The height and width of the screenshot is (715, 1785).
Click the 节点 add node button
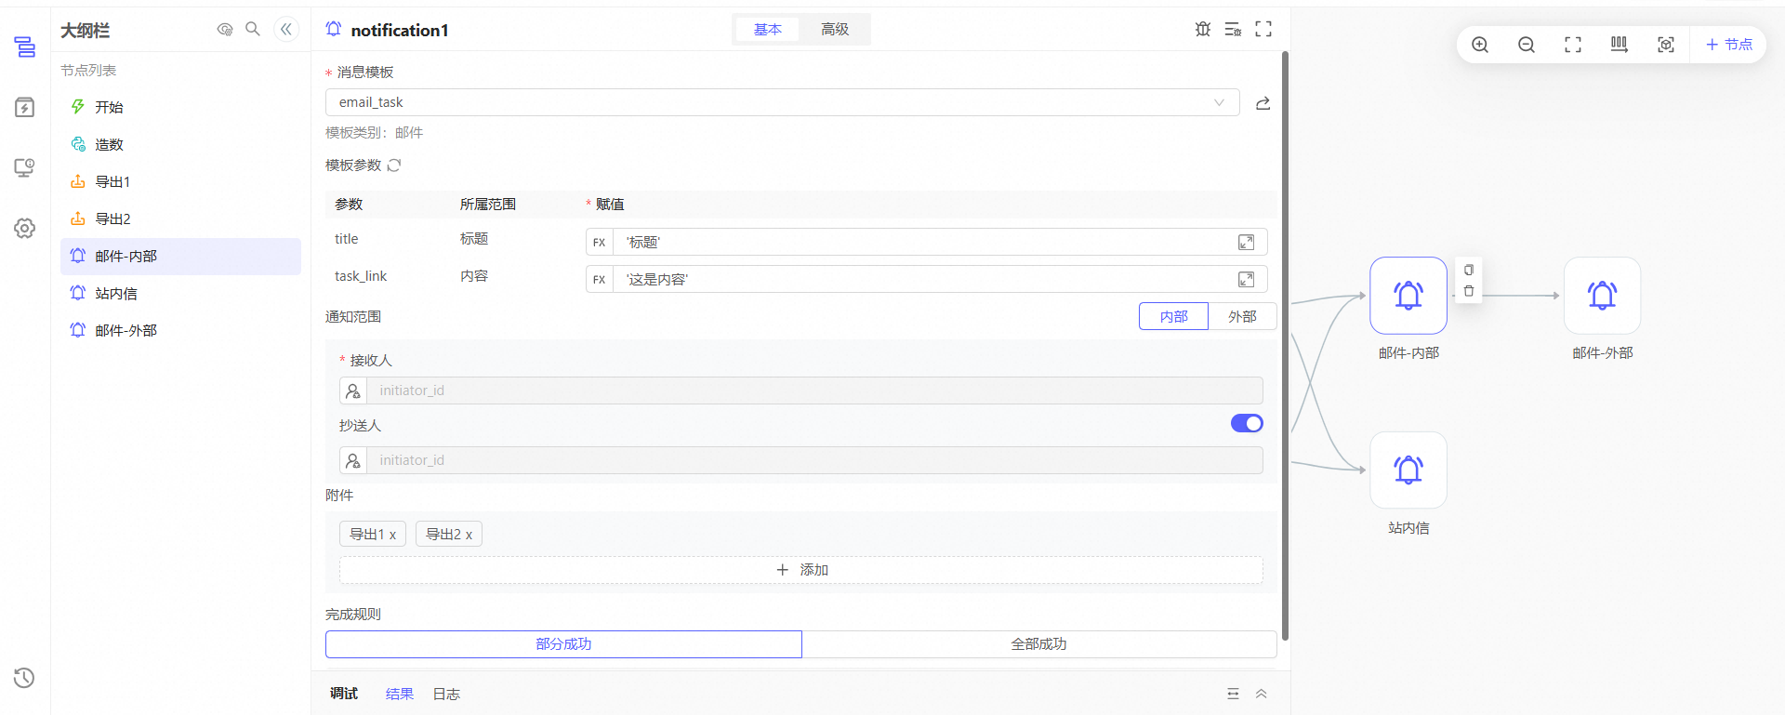(x=1729, y=45)
